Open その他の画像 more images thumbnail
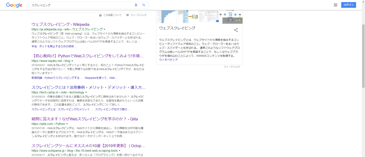365x157 pixels. point(232,20)
